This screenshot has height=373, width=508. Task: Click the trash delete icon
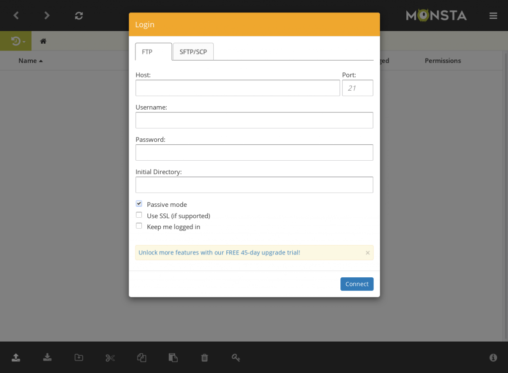tap(204, 357)
